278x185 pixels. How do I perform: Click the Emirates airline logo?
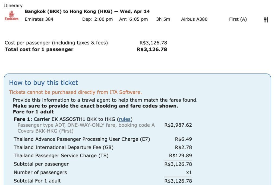click(x=11, y=16)
